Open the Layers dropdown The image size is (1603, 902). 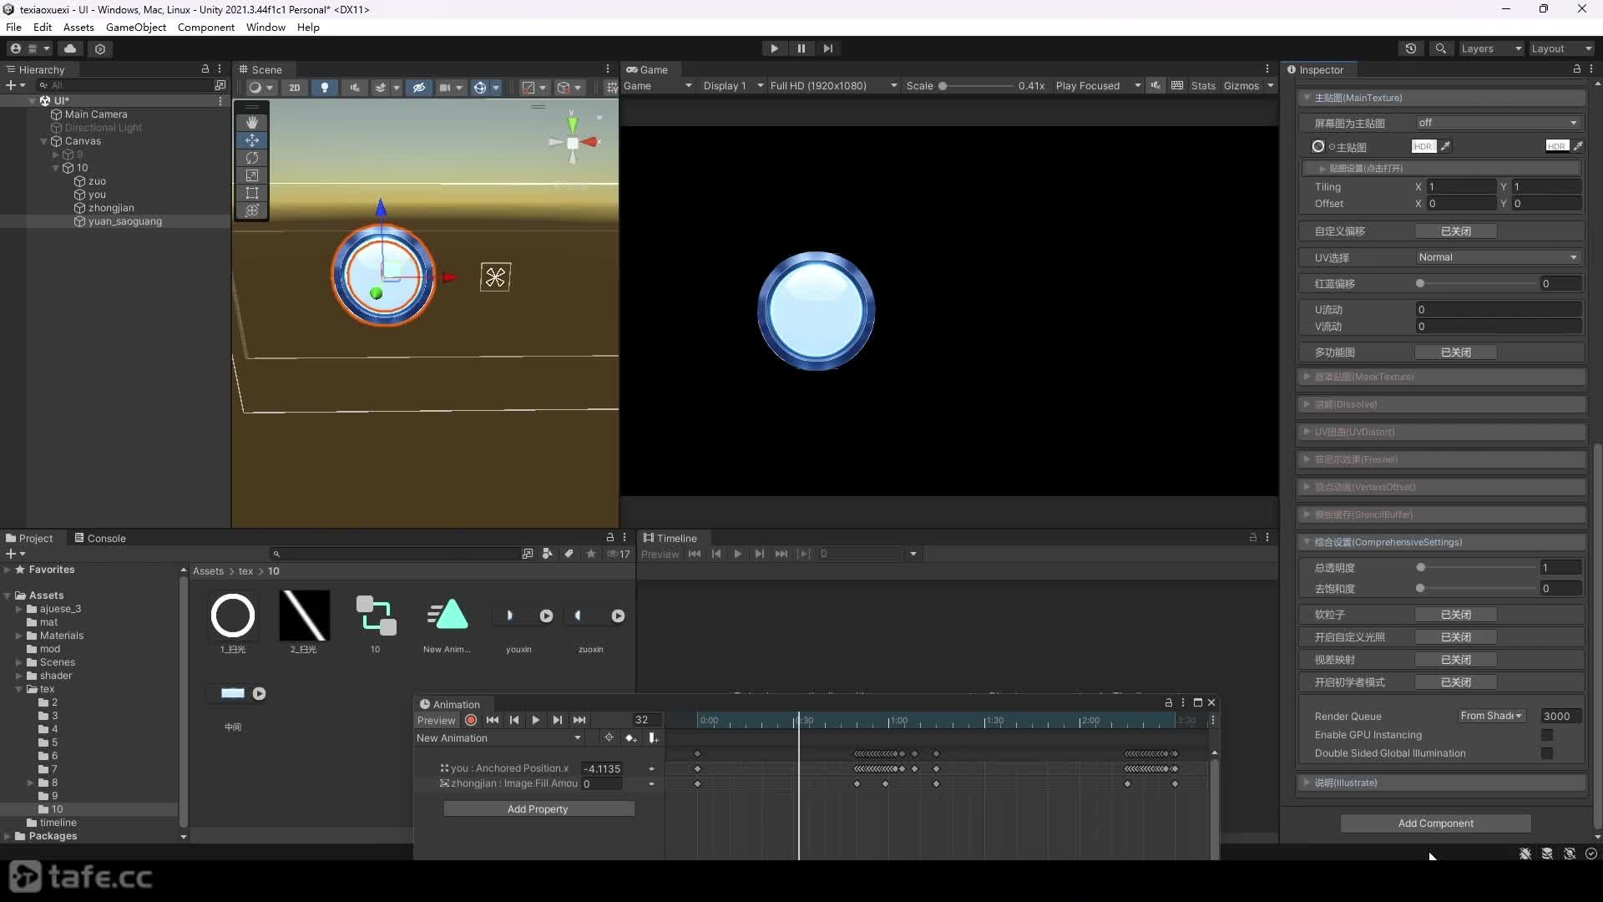point(1491,48)
